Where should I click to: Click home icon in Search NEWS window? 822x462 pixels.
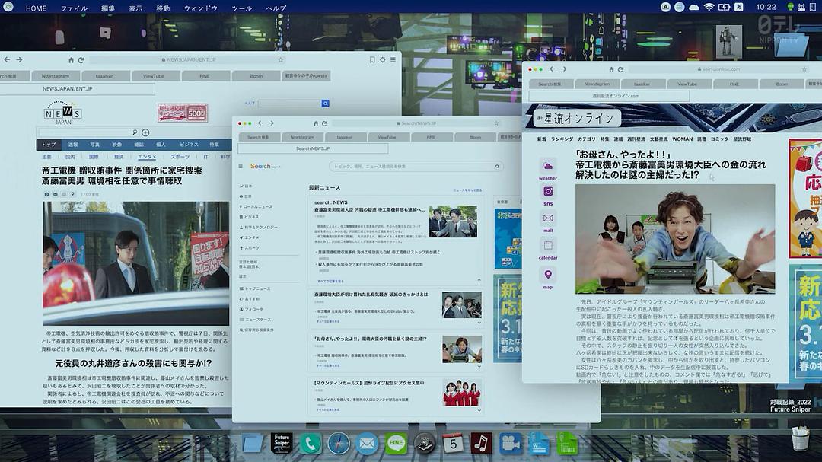click(x=316, y=123)
